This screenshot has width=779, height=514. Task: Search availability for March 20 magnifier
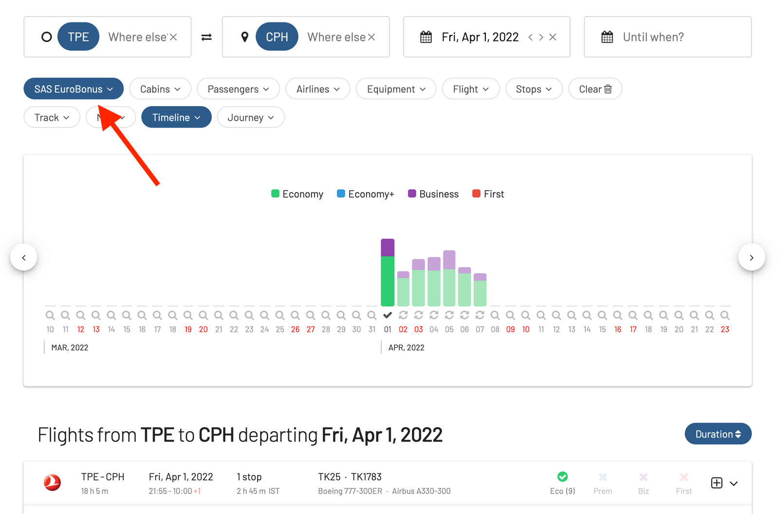click(204, 315)
